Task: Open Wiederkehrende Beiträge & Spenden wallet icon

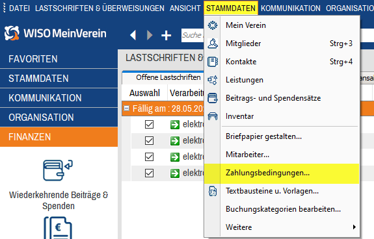Action: 58,170
